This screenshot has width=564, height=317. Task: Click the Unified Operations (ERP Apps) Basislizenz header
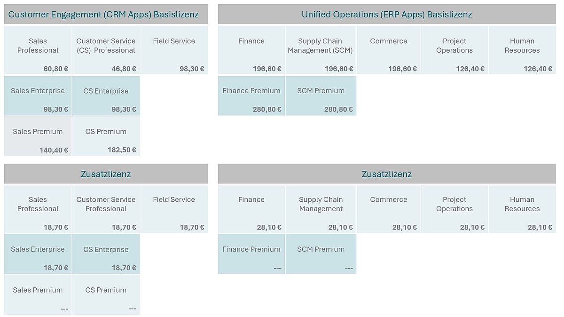(386, 15)
